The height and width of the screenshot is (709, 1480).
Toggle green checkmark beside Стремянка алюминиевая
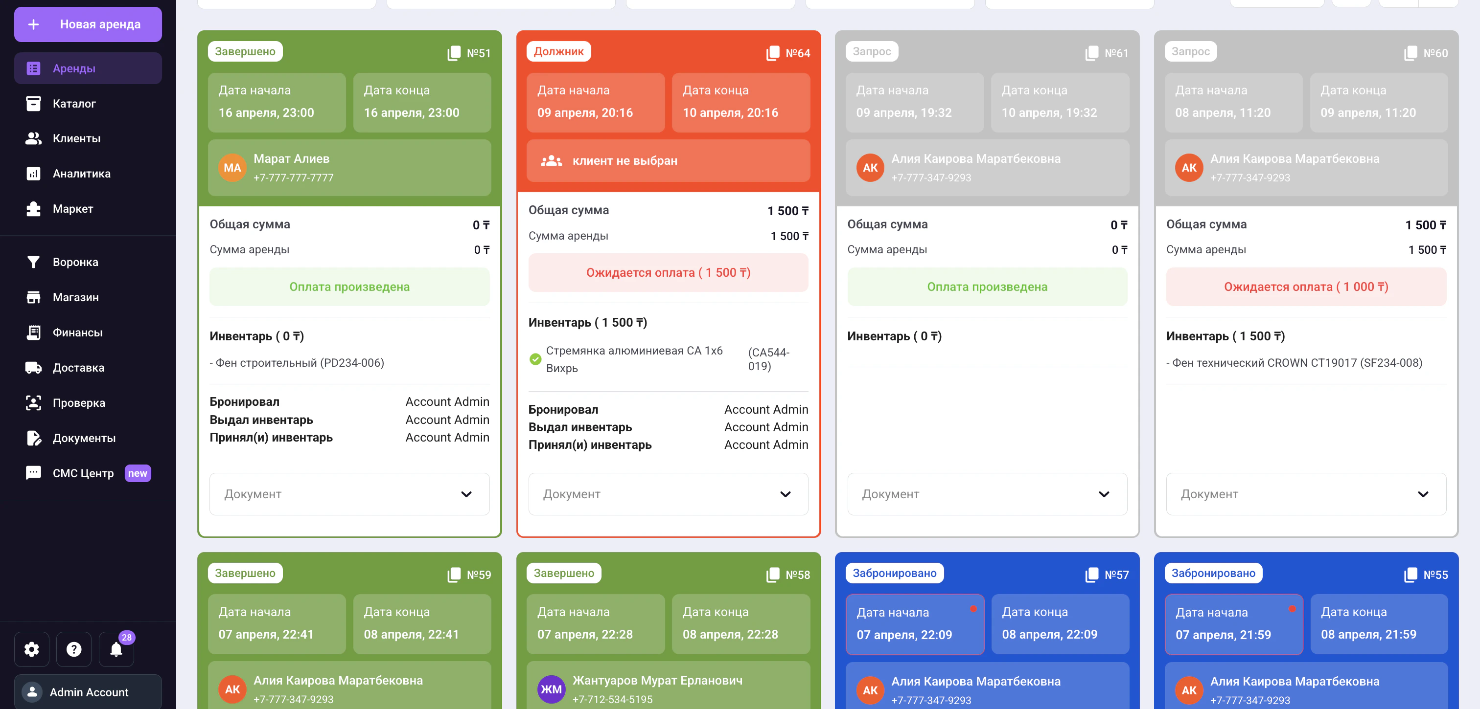coord(535,359)
